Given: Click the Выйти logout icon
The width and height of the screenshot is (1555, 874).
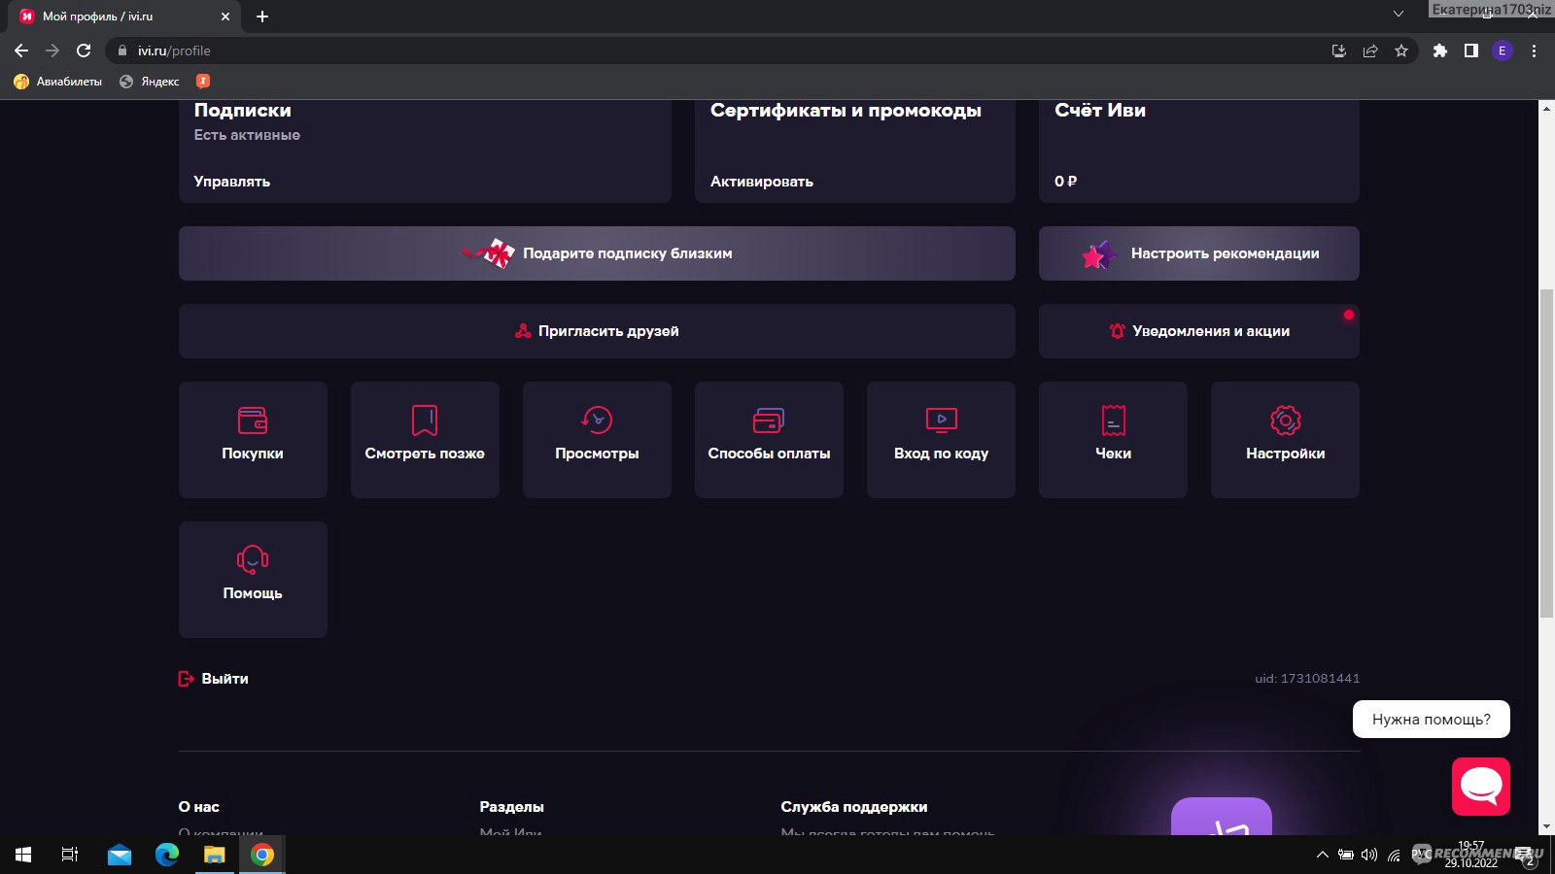Looking at the screenshot, I should click(186, 679).
